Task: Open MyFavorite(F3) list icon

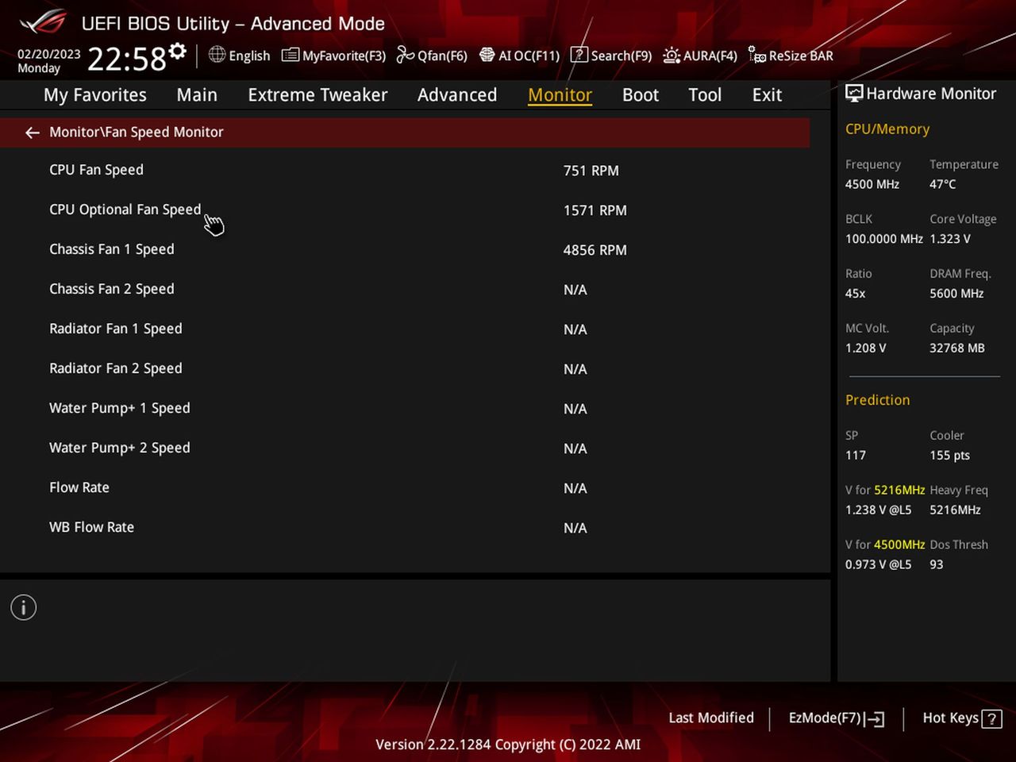Action: click(x=291, y=55)
